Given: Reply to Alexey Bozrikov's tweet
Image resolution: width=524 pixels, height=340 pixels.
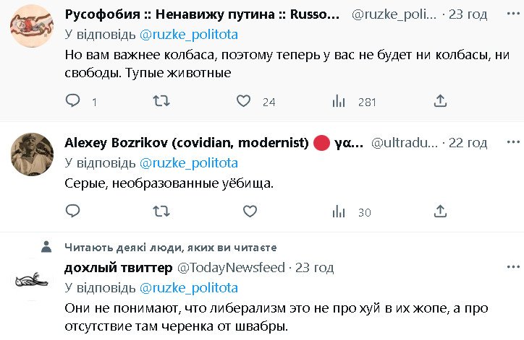Looking at the screenshot, I should tap(73, 212).
